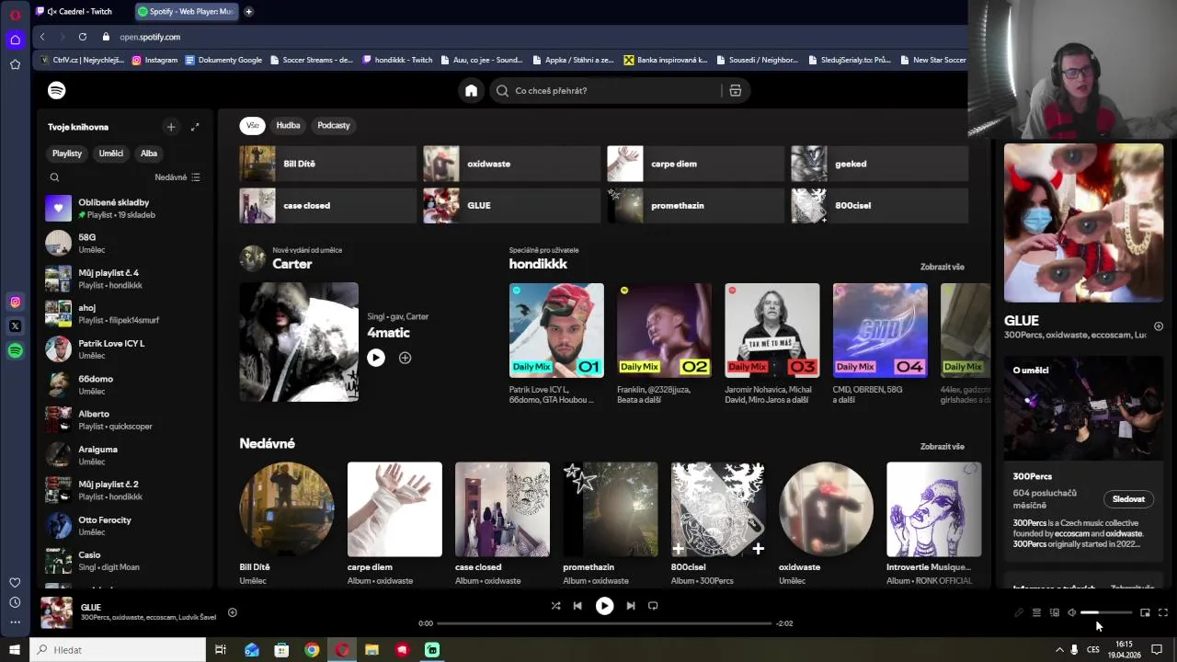Viewport: 1177px width, 662px height.
Task: Open Otto Ferocity artist in library
Action: pos(126,526)
